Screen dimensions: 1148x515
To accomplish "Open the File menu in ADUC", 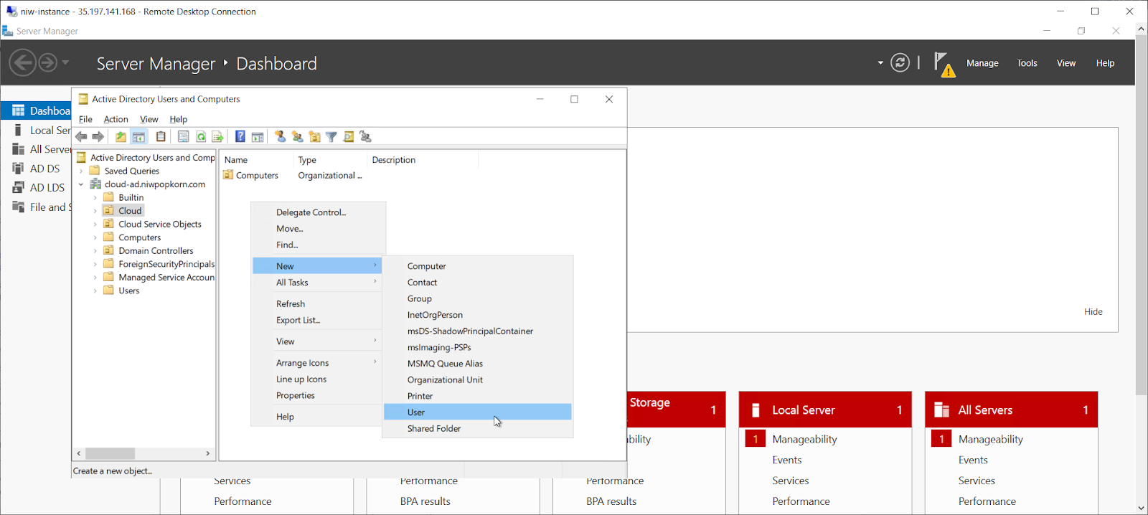I will tap(85, 119).
